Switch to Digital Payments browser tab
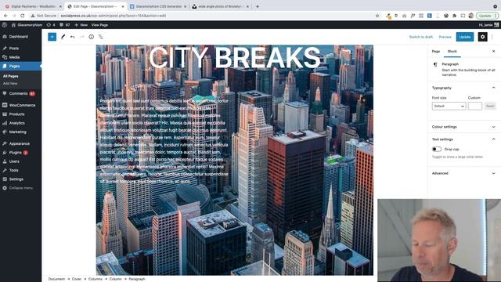 pyautogui.click(x=33, y=6)
